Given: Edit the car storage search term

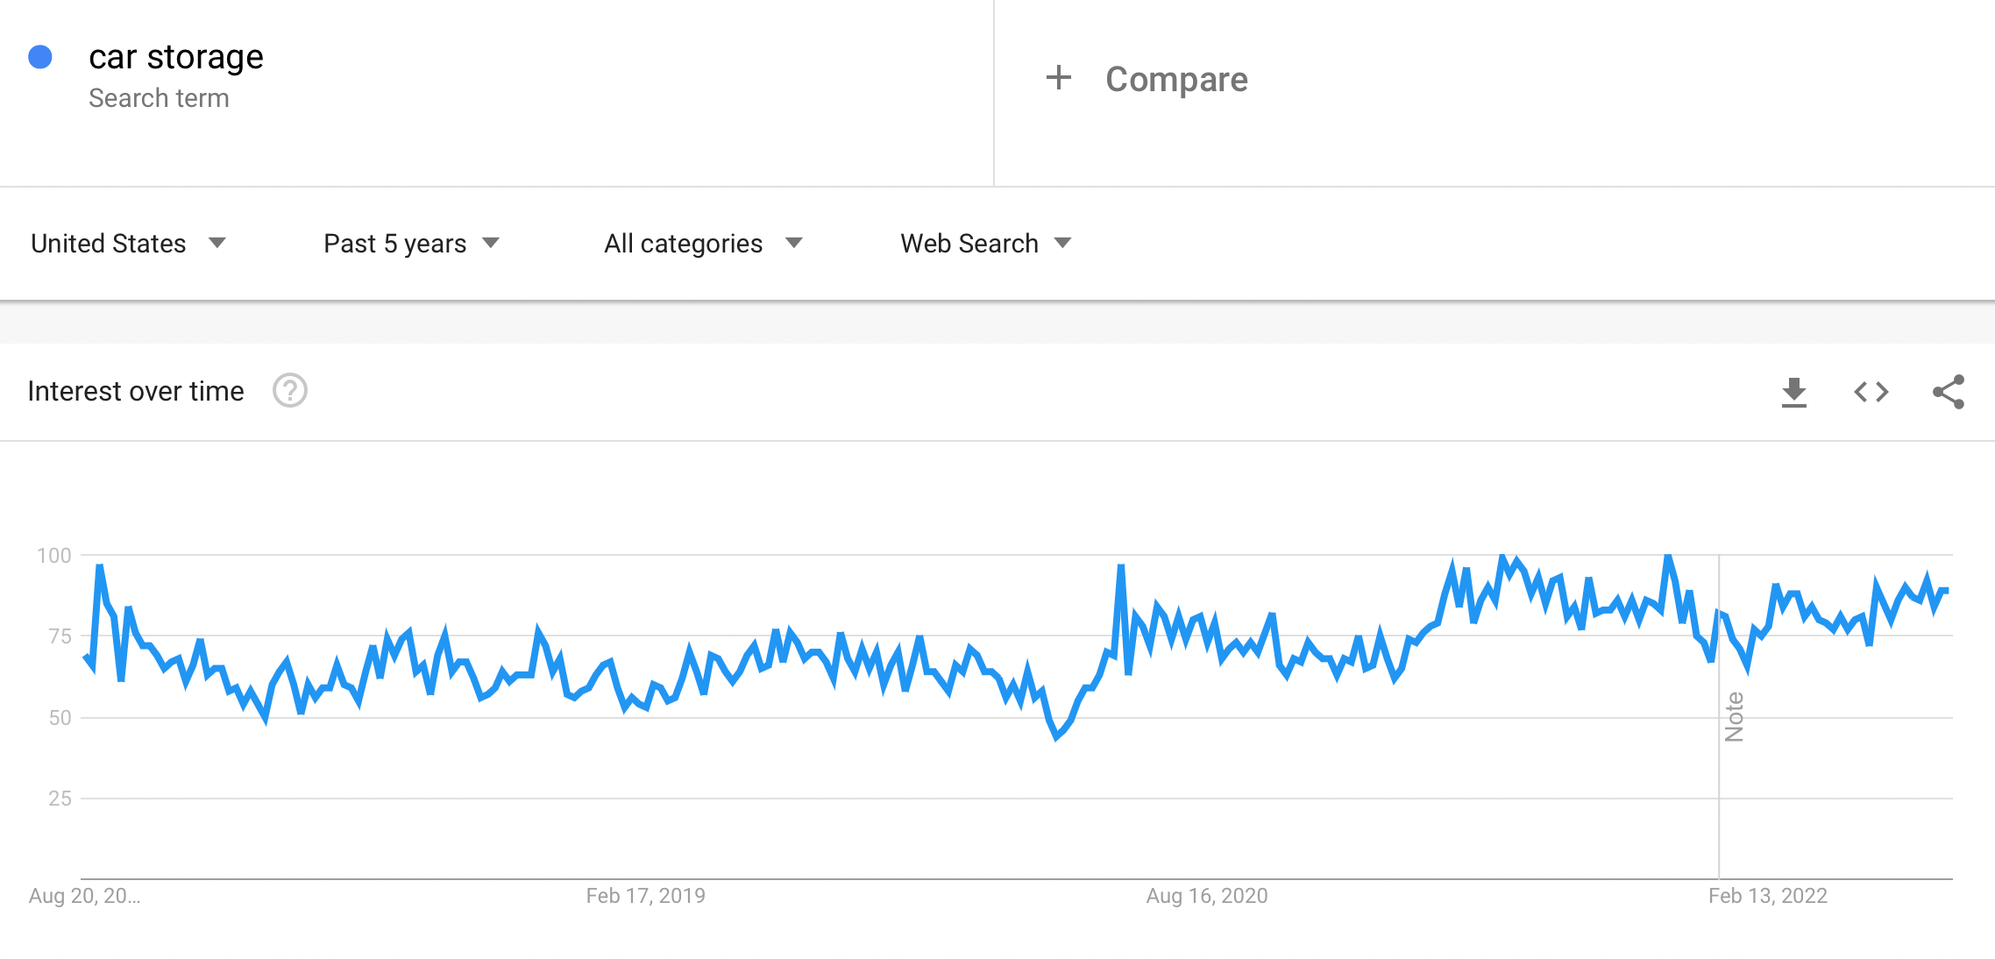Looking at the screenshot, I should (175, 57).
